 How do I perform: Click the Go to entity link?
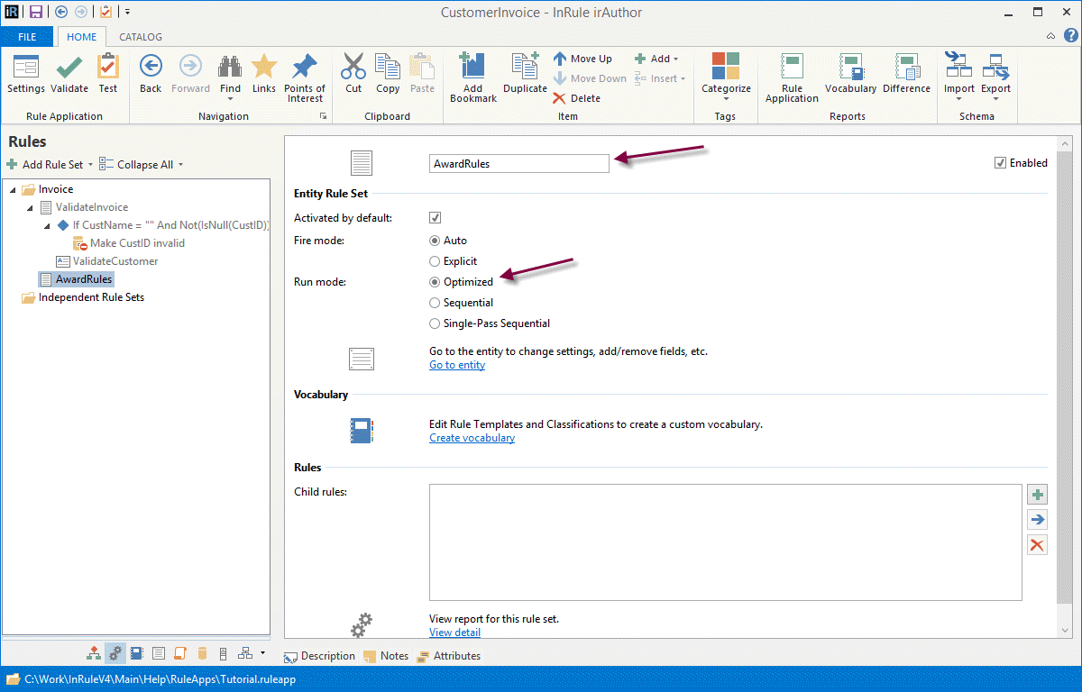[x=456, y=365]
